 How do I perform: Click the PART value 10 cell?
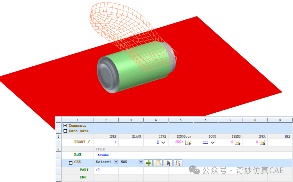106,170
